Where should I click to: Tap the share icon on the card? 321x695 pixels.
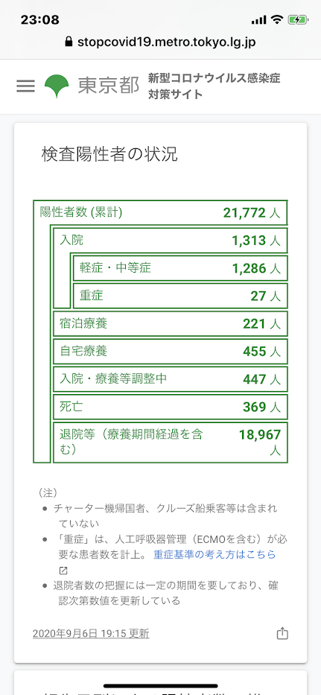pyautogui.click(x=282, y=633)
